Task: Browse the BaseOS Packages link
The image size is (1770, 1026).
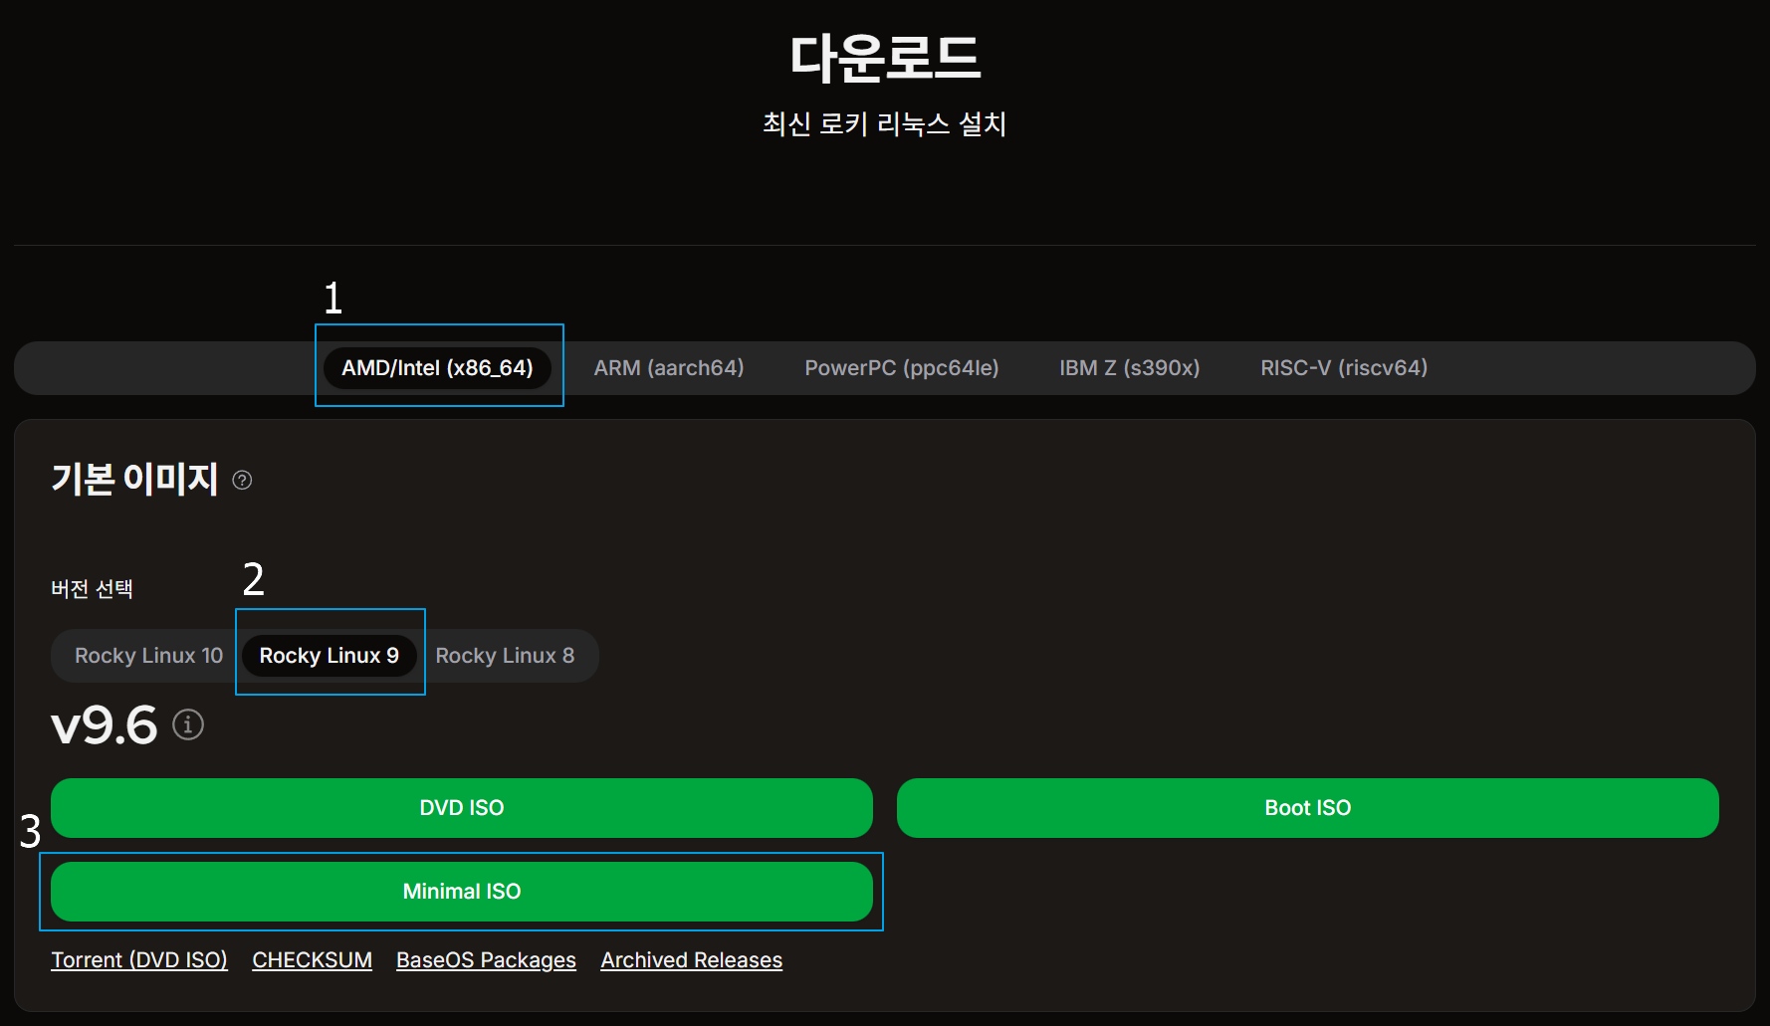Action: coord(486,960)
